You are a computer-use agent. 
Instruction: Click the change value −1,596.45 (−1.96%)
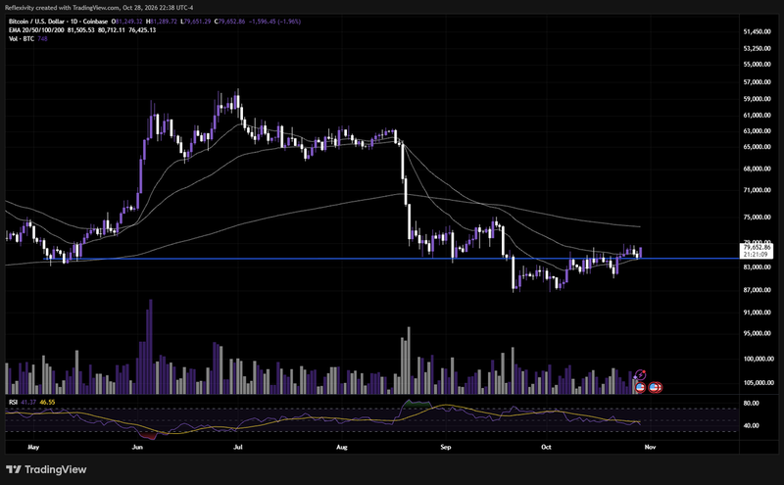click(275, 22)
